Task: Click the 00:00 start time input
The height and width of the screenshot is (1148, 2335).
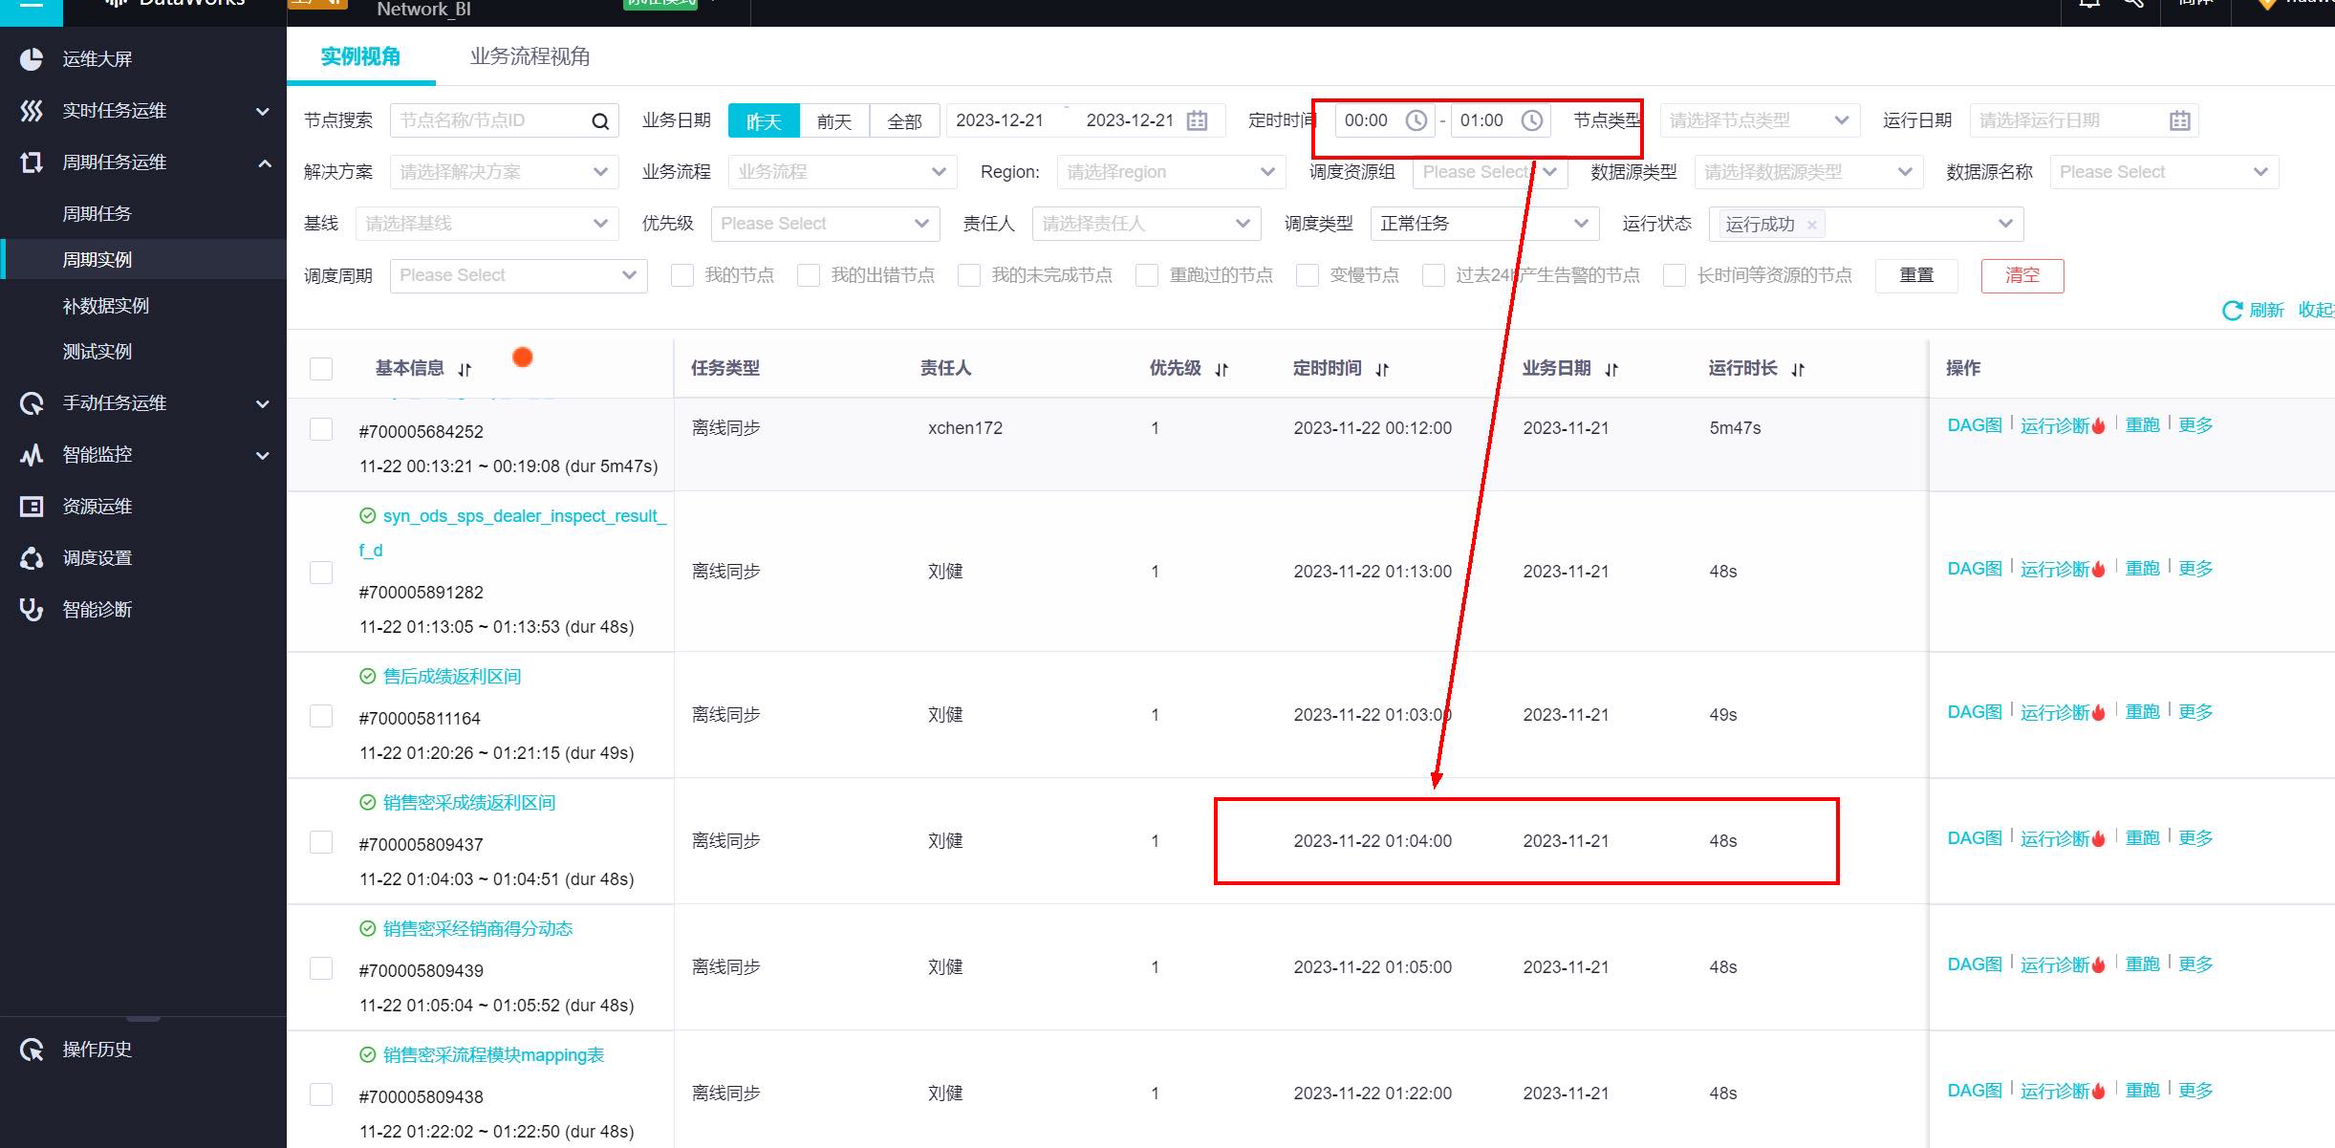Action: 1384,120
